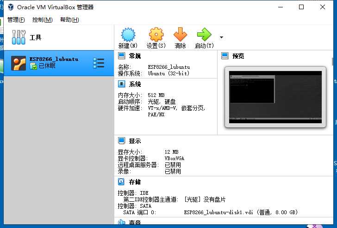Click the Discard (清除) orange arrow icon
This screenshot has height=228, width=337.
coord(180,35)
